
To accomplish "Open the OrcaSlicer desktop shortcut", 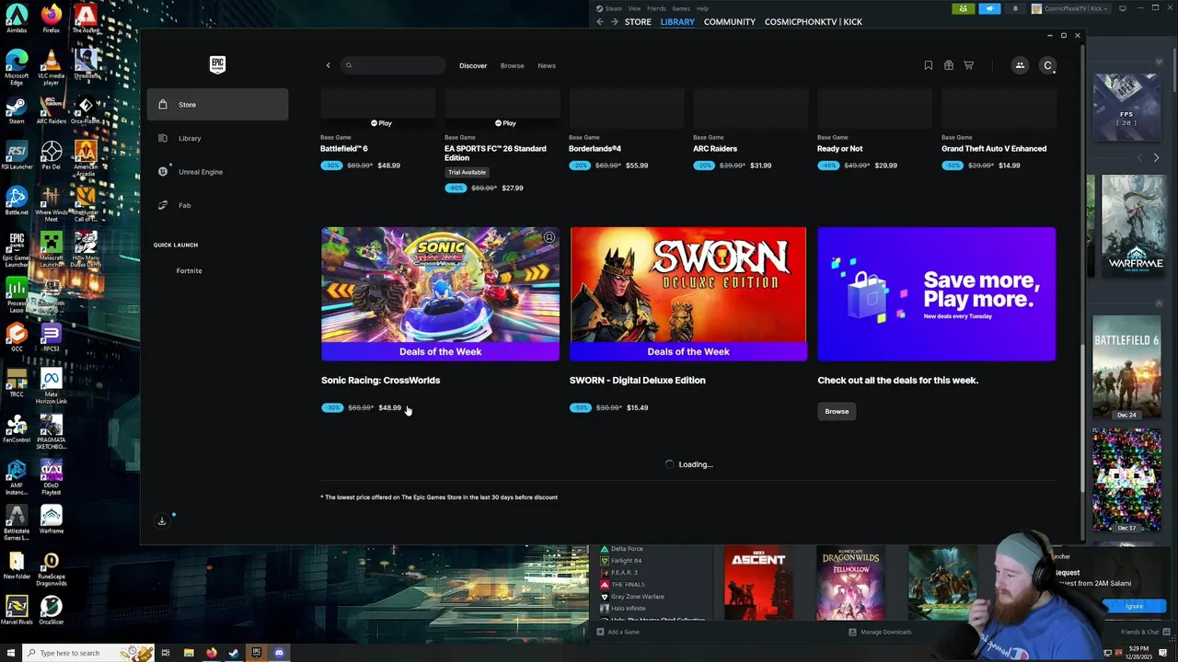I will point(52,611).
